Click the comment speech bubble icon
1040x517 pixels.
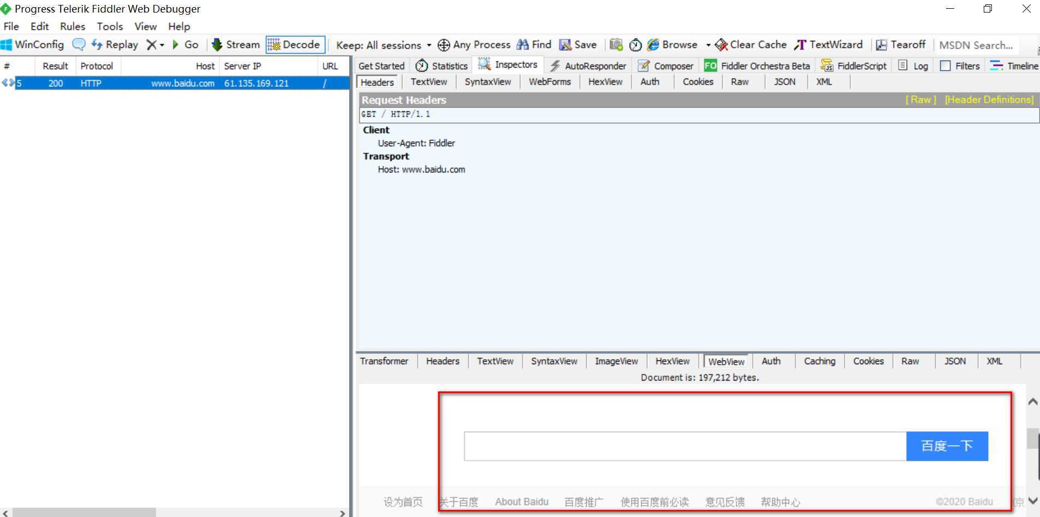click(79, 45)
